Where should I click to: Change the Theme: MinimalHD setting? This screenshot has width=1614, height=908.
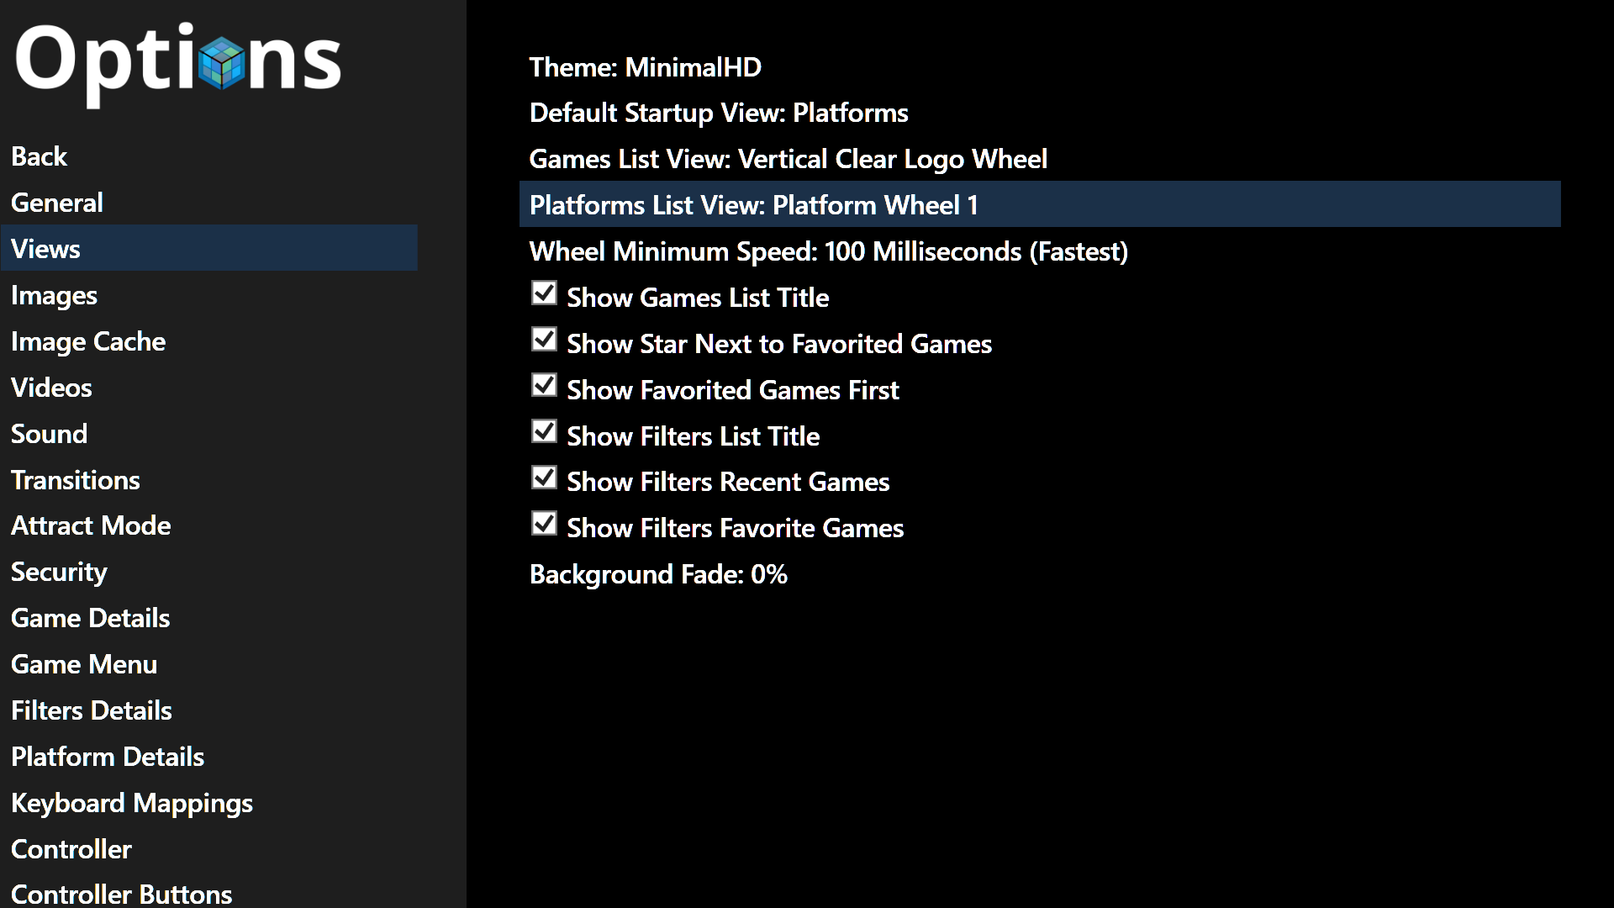[x=1040, y=67]
